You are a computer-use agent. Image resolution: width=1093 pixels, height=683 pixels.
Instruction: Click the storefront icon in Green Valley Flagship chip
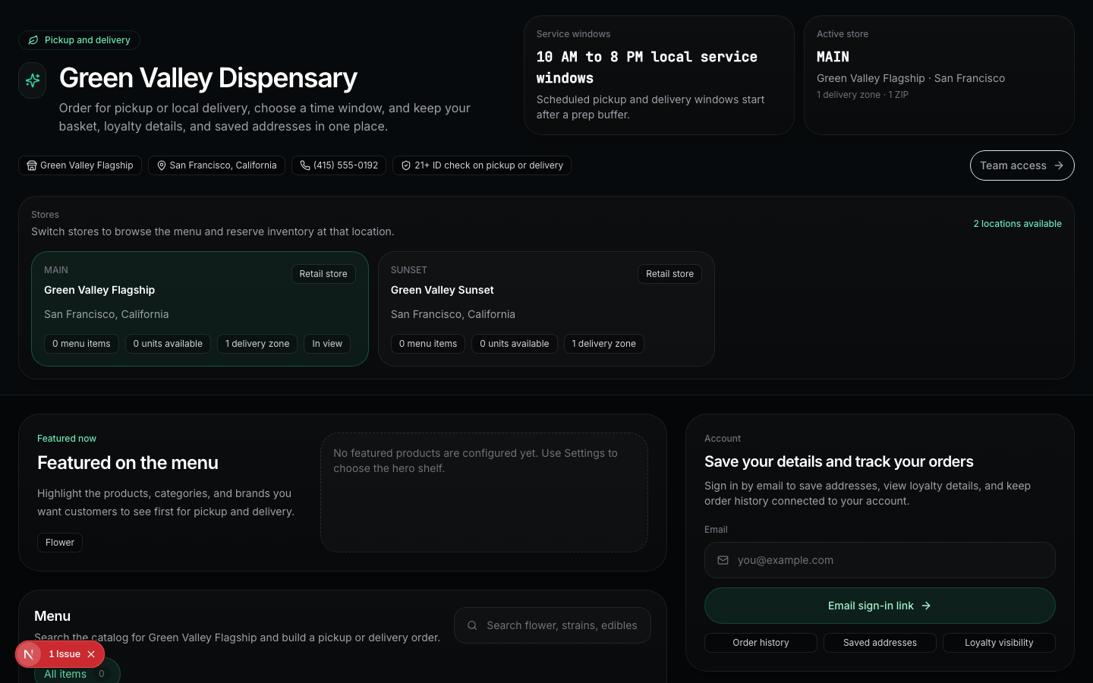point(32,165)
